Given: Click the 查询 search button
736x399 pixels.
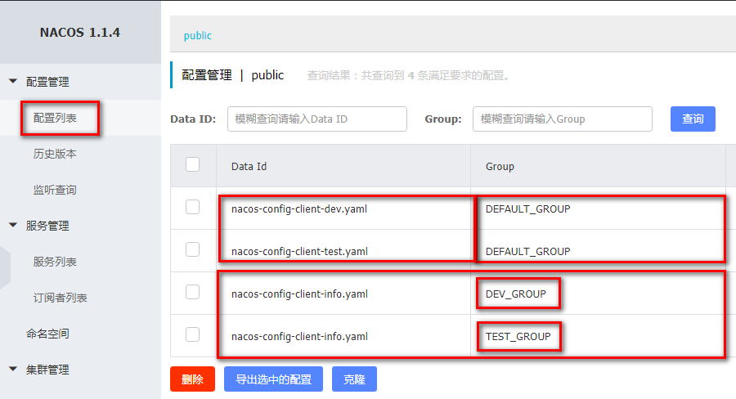Looking at the screenshot, I should click(x=693, y=119).
